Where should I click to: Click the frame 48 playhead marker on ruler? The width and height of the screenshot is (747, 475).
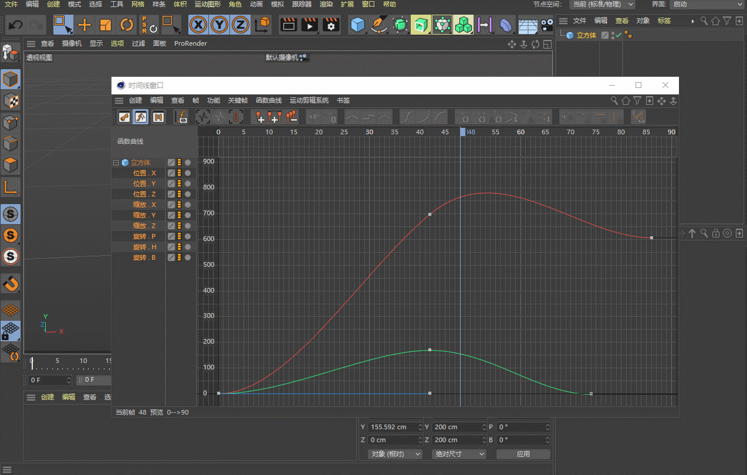462,133
